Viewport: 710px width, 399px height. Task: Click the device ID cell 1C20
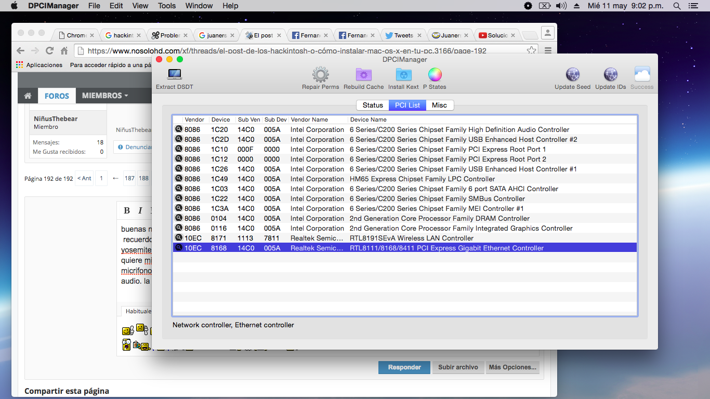pos(219,129)
